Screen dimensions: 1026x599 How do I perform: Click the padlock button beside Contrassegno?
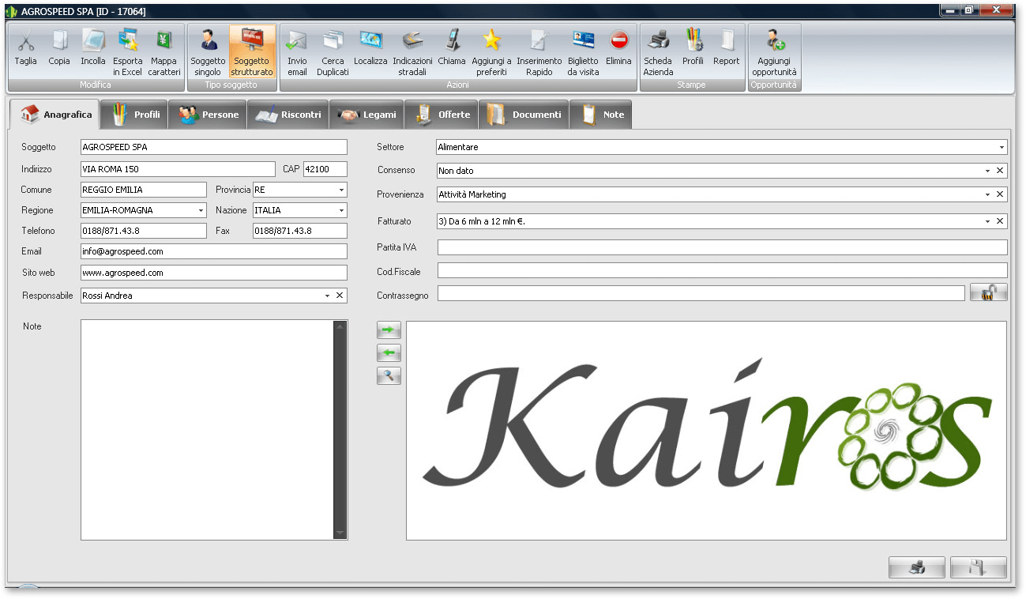pyautogui.click(x=989, y=293)
